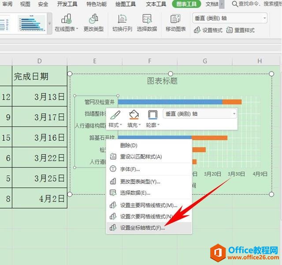The width and height of the screenshot is (282, 265).
Task: Switch to the 文本工具 ribbon tab
Action: pos(156,4)
